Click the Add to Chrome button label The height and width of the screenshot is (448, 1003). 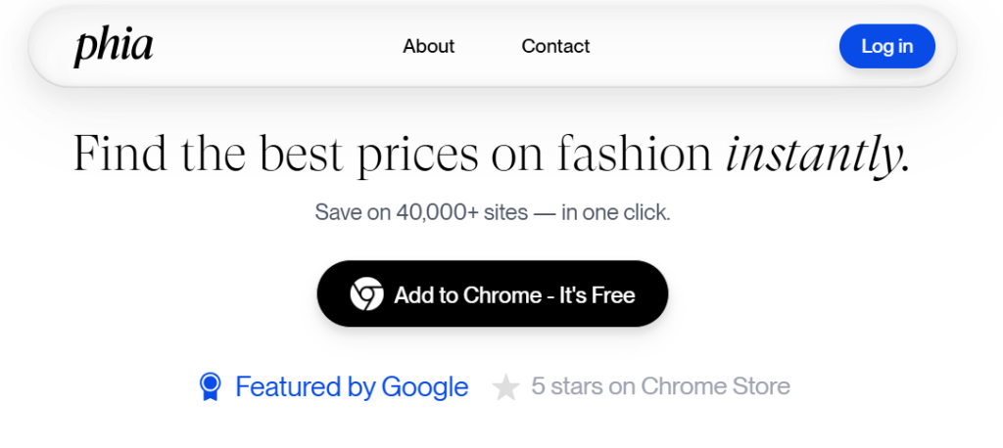click(x=467, y=294)
